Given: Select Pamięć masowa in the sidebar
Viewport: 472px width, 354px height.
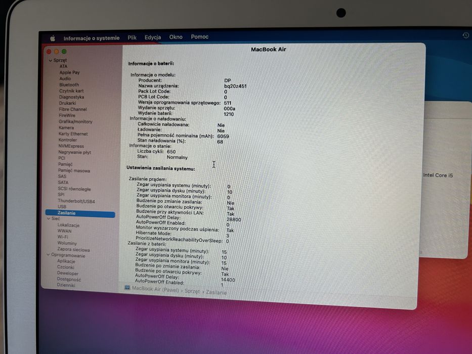Looking at the screenshot, I should (74, 171).
